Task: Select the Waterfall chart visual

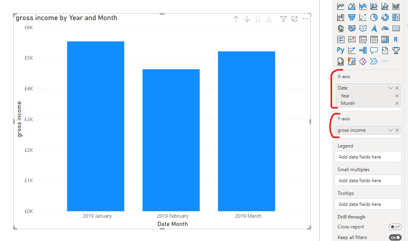Action: 341,17
